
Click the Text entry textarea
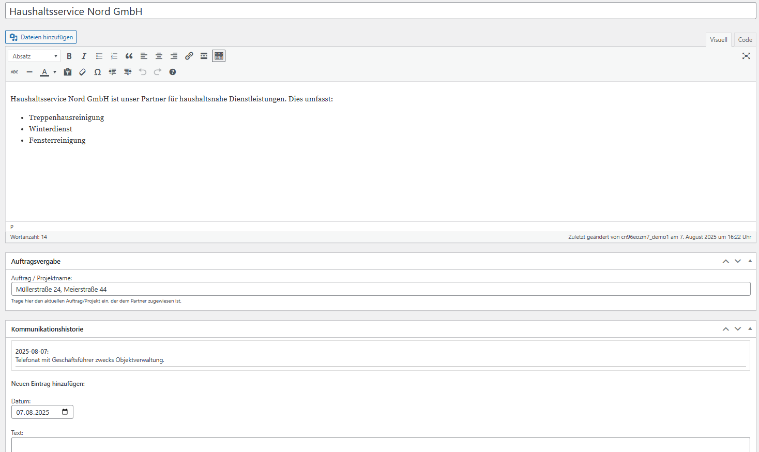tap(381, 445)
